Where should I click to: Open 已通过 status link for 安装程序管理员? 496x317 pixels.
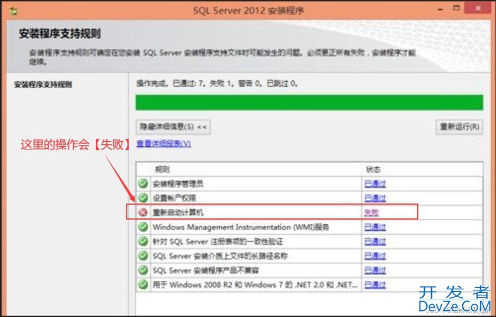(x=375, y=184)
